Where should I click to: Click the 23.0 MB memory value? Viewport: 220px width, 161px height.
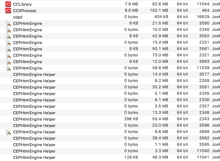click(x=160, y=126)
